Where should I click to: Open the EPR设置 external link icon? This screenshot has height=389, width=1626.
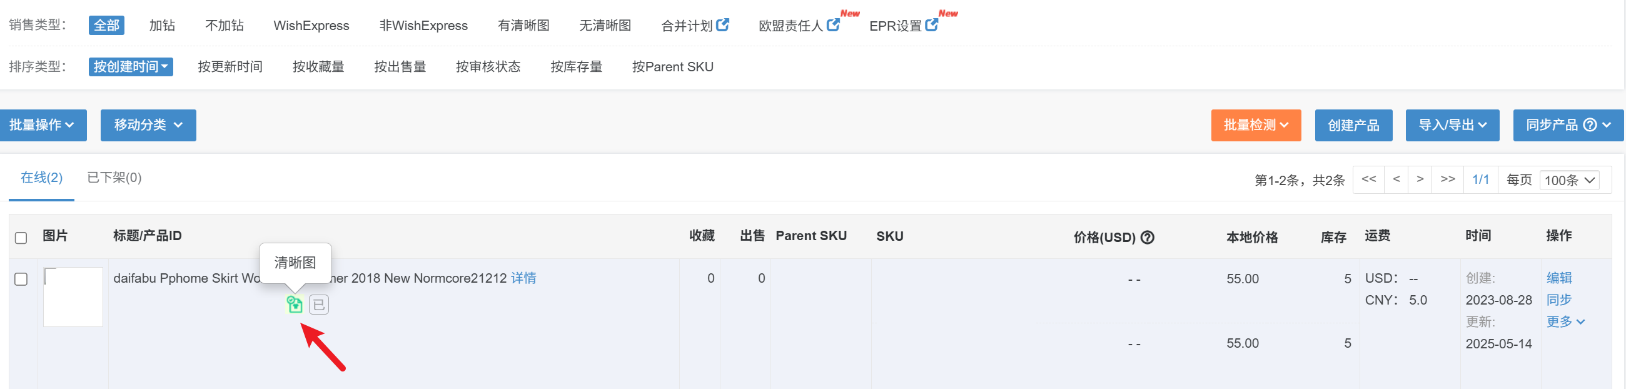tap(932, 24)
